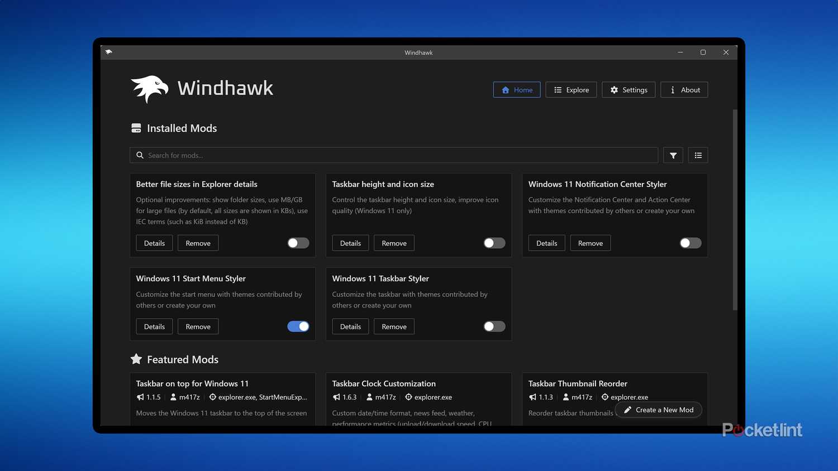This screenshot has height=471, width=838.
Task: Open the About page
Action: 684,89
